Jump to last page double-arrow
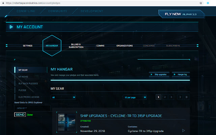The width and height of the screenshot is (216, 135). click(187, 97)
